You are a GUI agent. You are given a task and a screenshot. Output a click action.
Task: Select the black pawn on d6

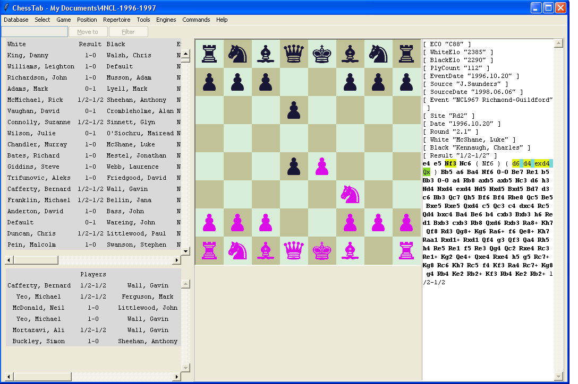(x=294, y=110)
